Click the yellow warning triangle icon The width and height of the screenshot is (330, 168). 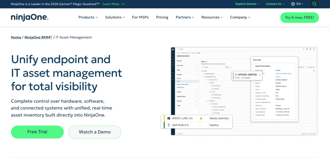[201, 118]
